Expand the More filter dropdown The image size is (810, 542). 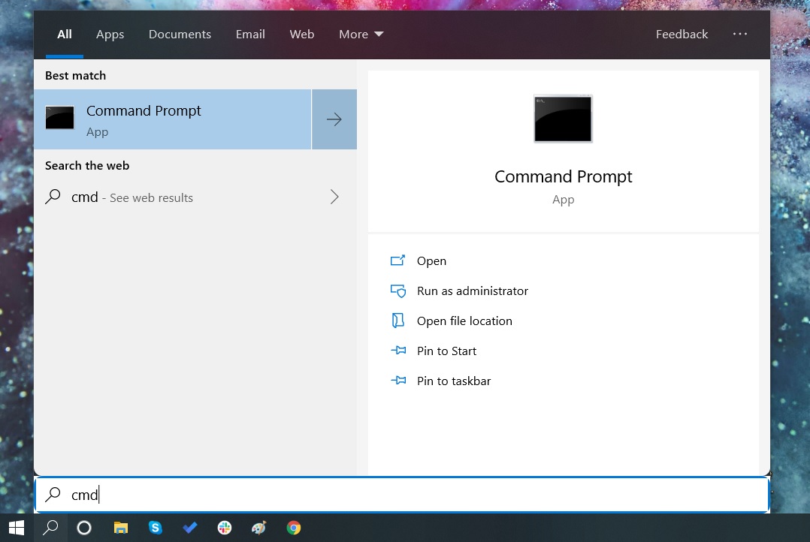361,35
